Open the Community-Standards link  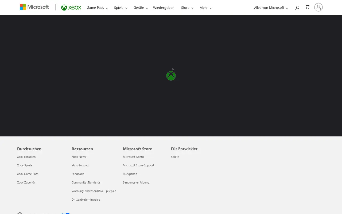coord(86,182)
